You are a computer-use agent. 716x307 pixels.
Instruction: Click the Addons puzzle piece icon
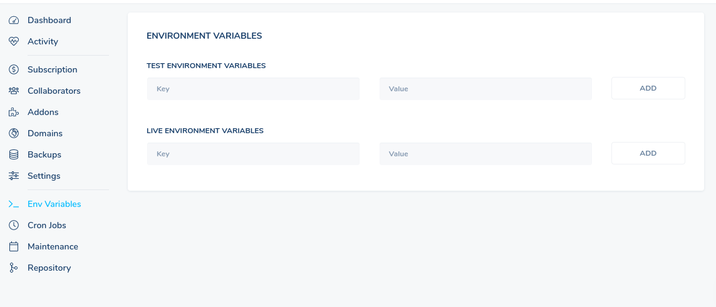(14, 112)
